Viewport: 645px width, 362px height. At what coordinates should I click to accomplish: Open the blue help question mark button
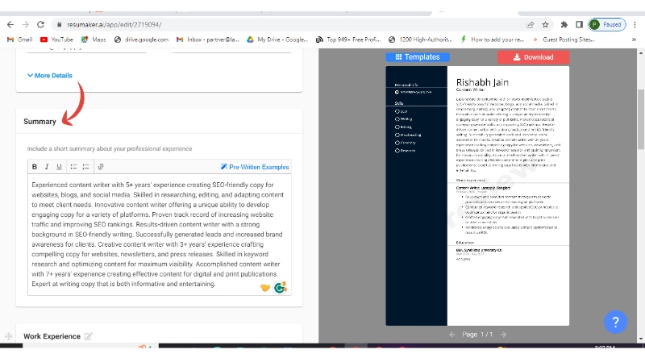(x=615, y=322)
